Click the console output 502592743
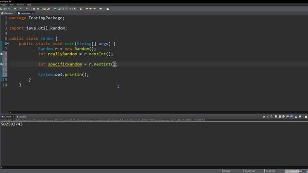Screen dimensions: 308x173 point(12,124)
